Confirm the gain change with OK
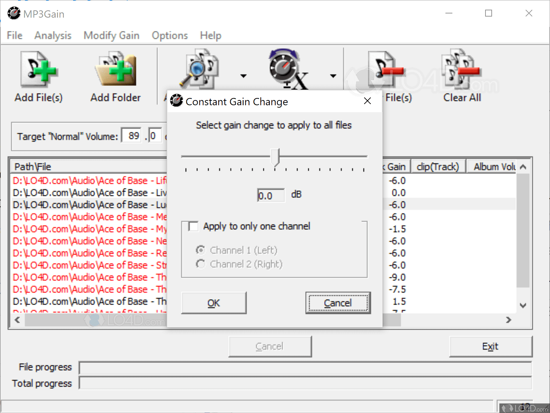The height and width of the screenshot is (413, 550). (214, 303)
